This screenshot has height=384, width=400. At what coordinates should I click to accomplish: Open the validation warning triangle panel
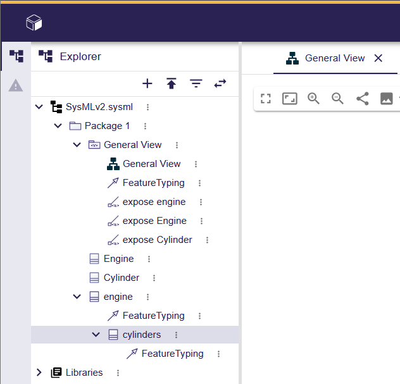click(16, 85)
